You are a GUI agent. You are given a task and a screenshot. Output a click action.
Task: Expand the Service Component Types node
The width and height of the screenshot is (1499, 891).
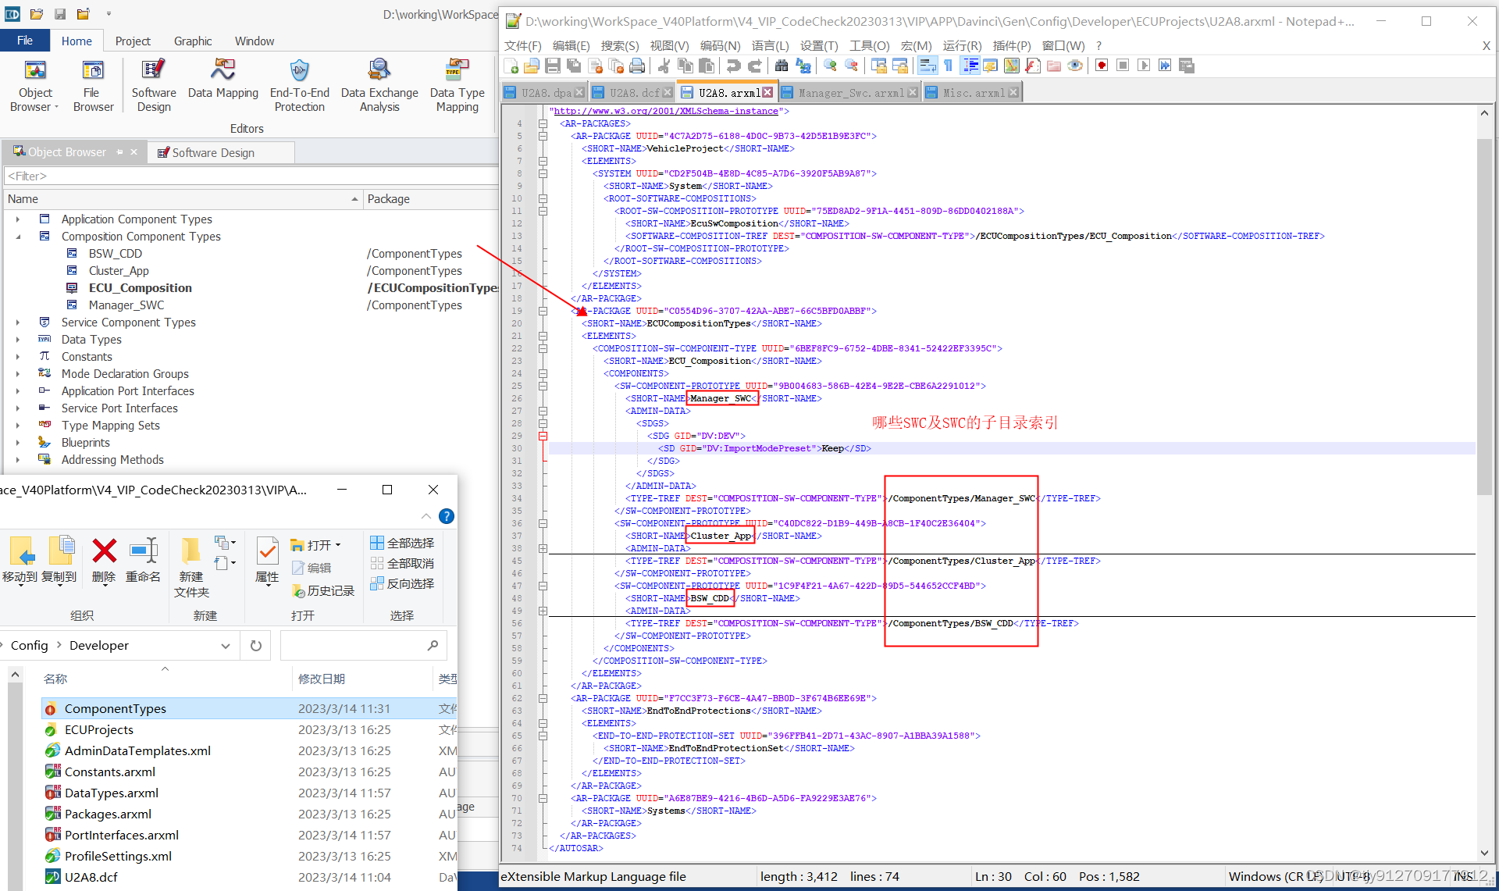tap(19, 322)
